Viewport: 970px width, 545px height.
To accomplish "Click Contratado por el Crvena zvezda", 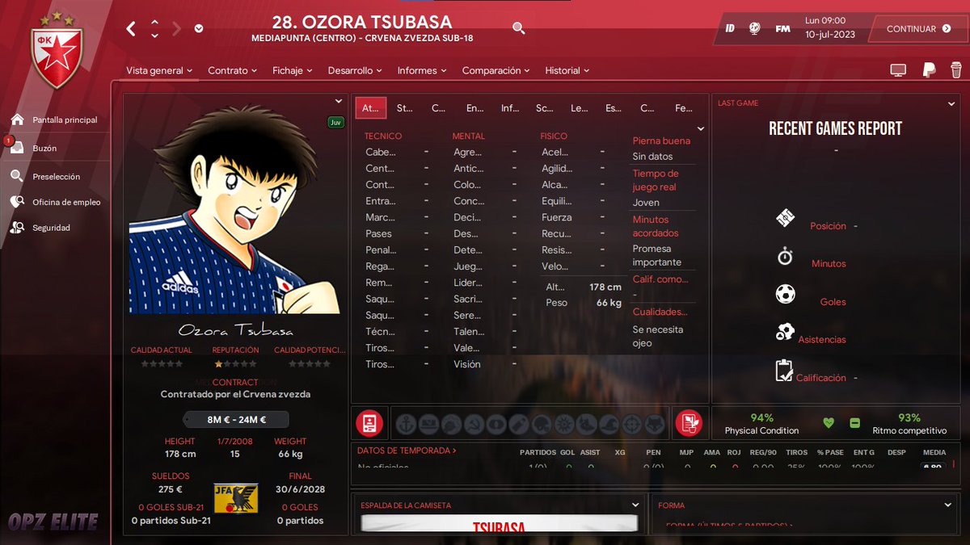I will pyautogui.click(x=235, y=394).
